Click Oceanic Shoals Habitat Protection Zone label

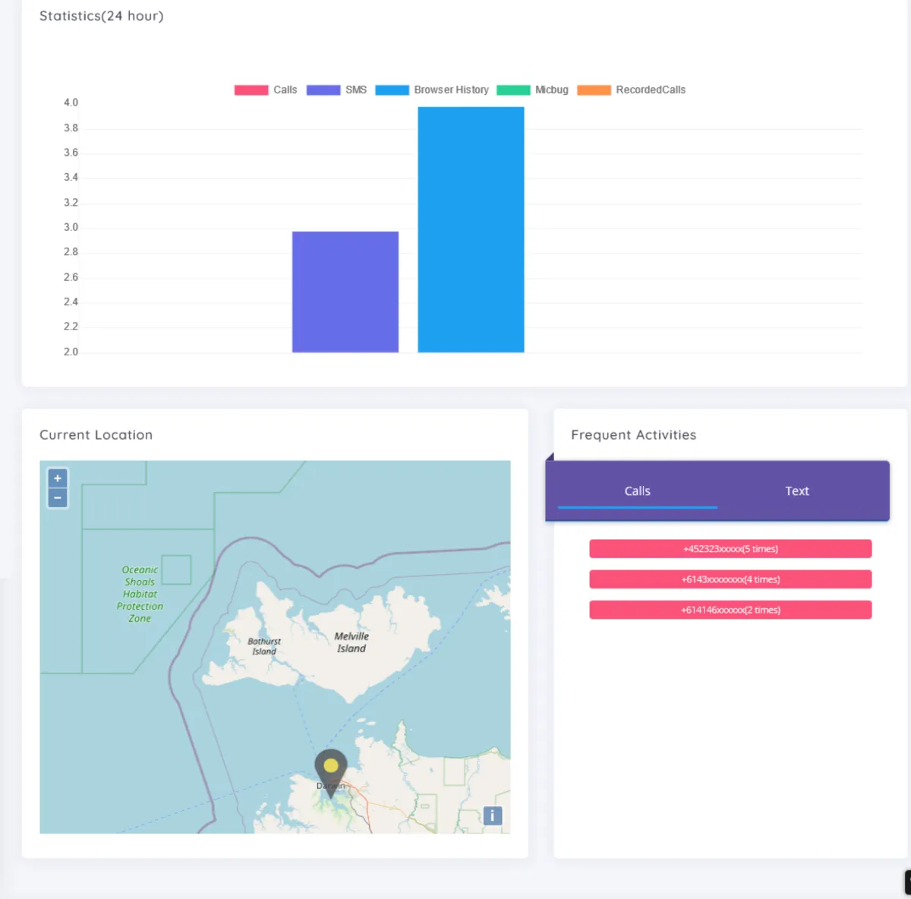(140, 594)
